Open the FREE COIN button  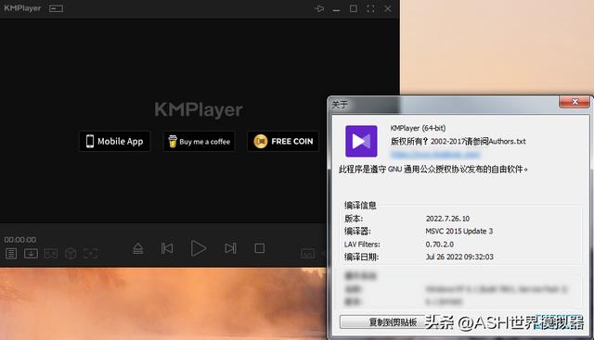283,141
